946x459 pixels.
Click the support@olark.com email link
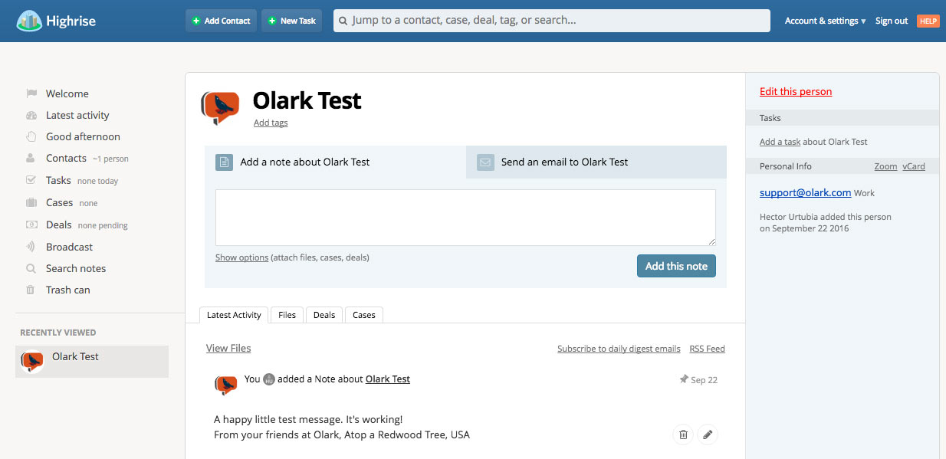point(805,192)
